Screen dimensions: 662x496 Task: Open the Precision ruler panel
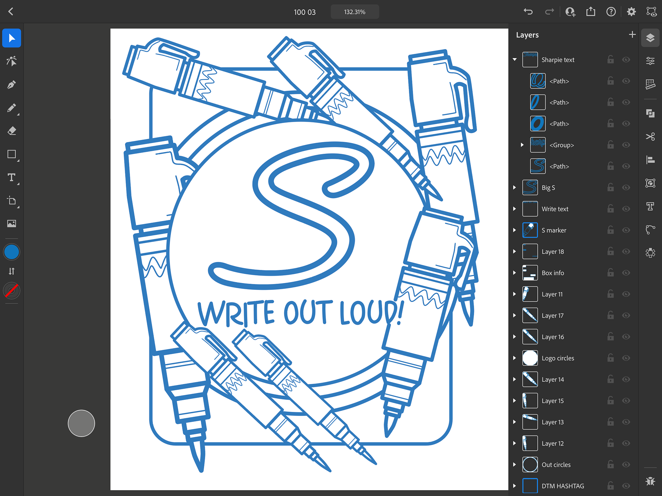650,84
